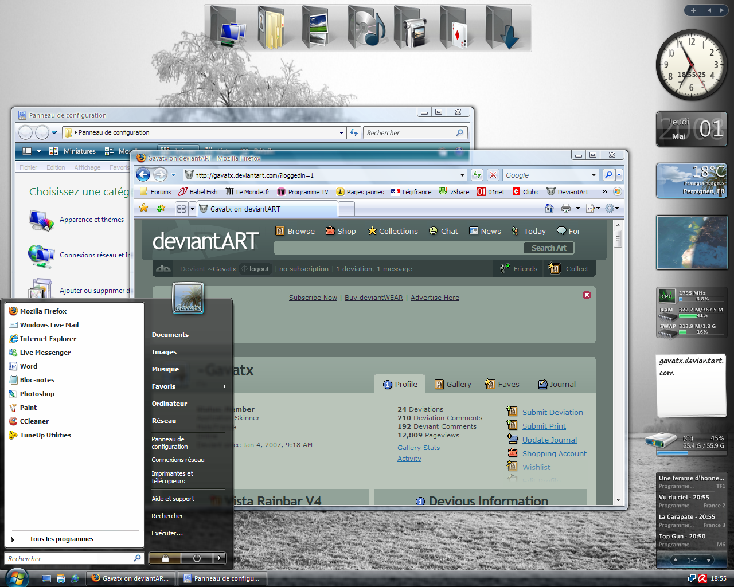Image resolution: width=734 pixels, height=587 pixels.
Task: Click the lock button in the Start menu
Action: coord(165,558)
